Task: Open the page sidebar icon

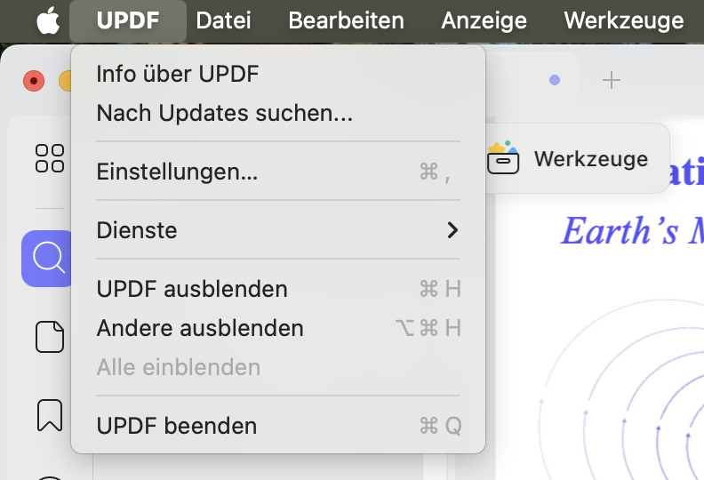Action: (x=50, y=337)
